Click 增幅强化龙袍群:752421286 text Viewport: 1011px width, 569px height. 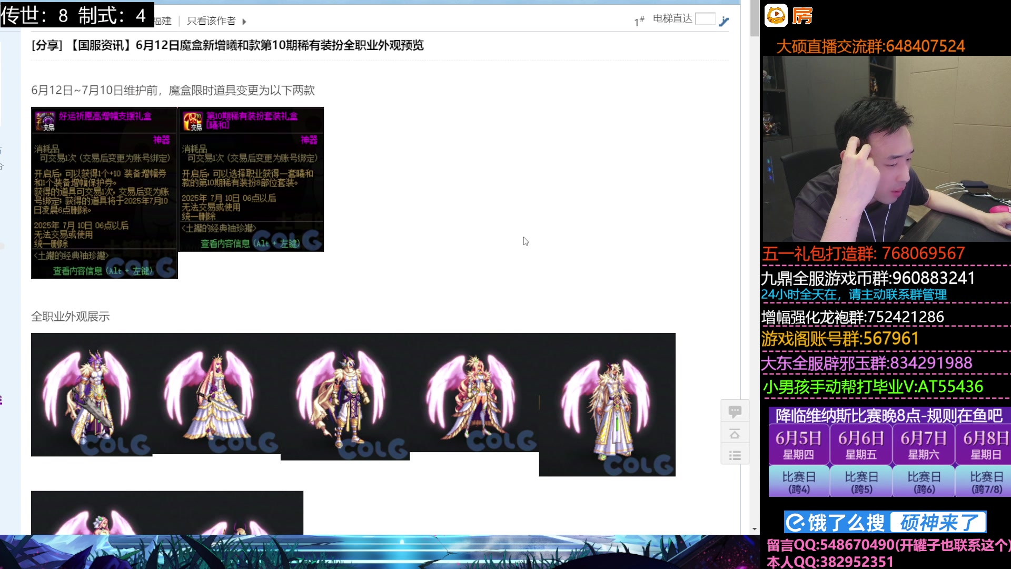coord(853,317)
